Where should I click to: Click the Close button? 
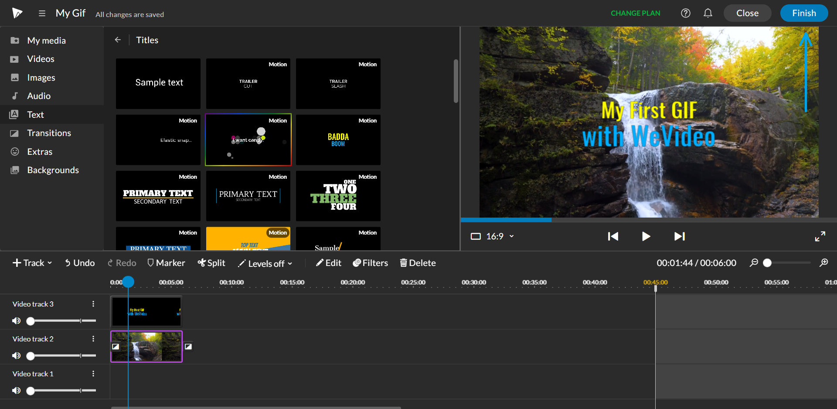pos(747,13)
